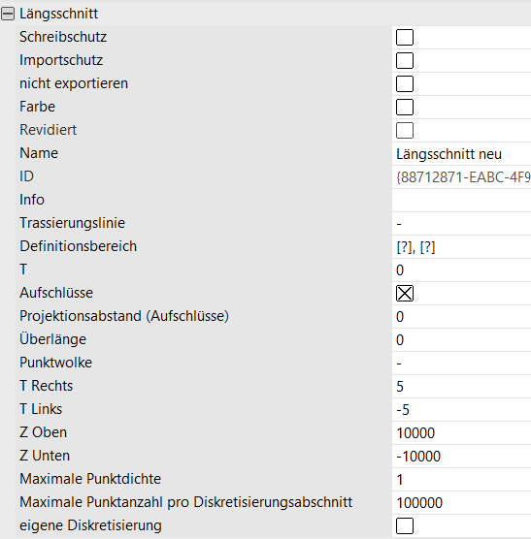
Task: Open the Punktwolke value selector
Action: pyautogui.click(x=461, y=364)
